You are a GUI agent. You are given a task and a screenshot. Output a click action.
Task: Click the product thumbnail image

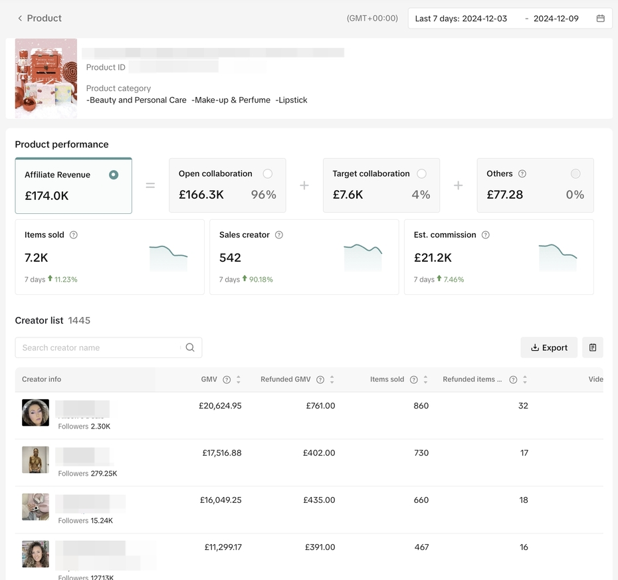click(46, 78)
